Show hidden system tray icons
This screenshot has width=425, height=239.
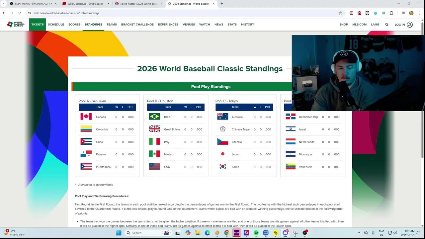(x=359, y=233)
